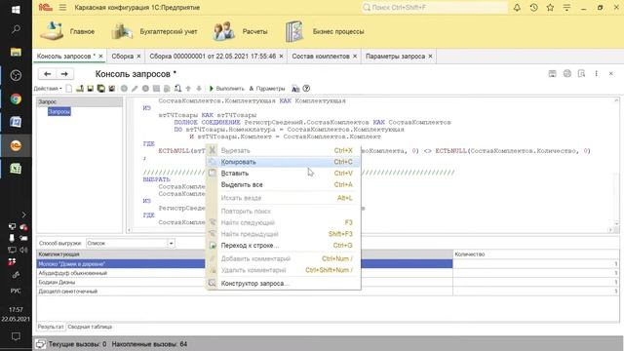Viewport: 624px width, 351px height.
Task: Click the Выполнить run button
Action: tap(226, 89)
